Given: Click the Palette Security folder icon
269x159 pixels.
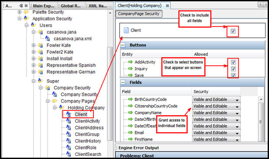Looking at the screenshot, I should [27, 12].
